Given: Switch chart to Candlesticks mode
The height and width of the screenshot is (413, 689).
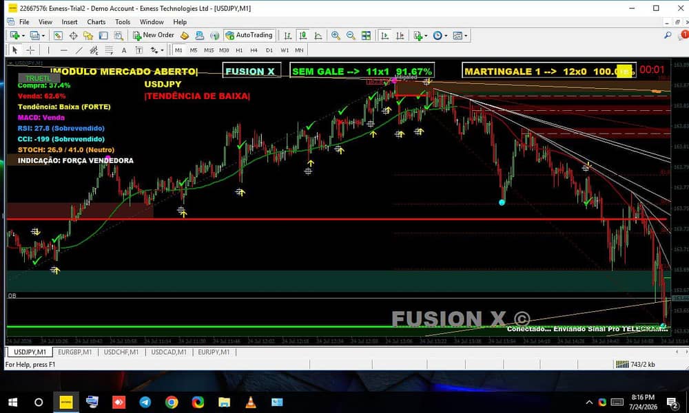Looking at the screenshot, I should [x=302, y=36].
